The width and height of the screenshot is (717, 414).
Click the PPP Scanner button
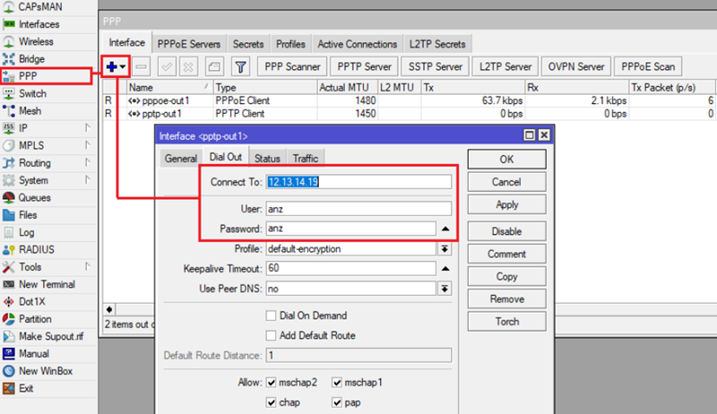pyautogui.click(x=290, y=66)
